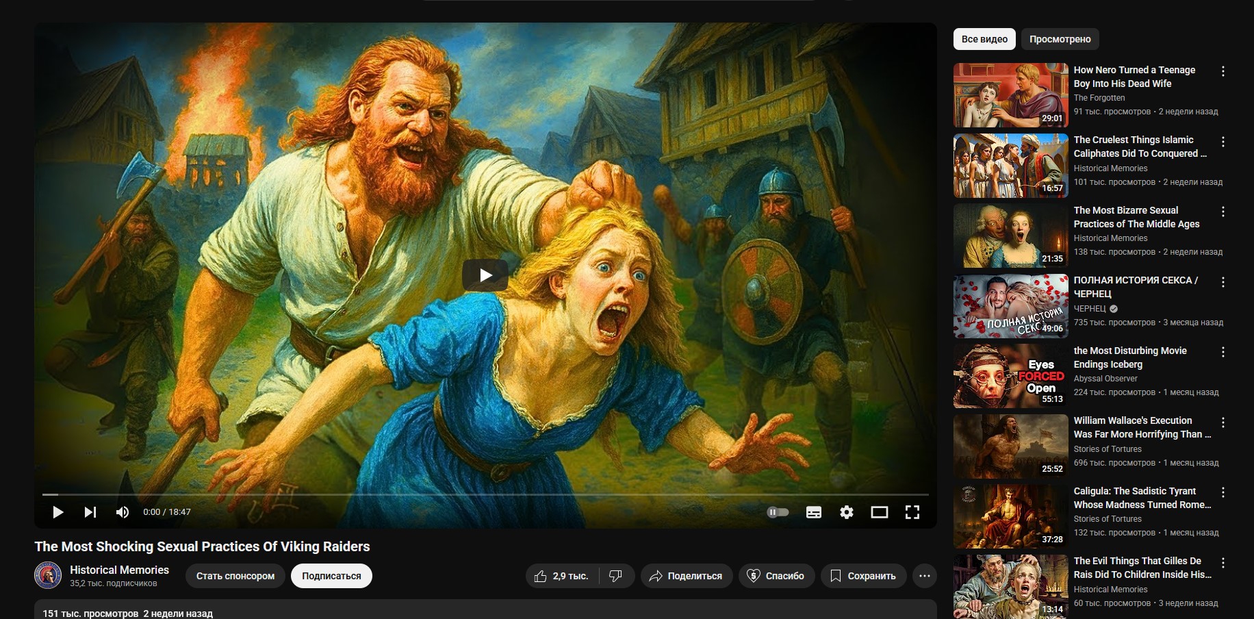Click the large center play button
The image size is (1254, 619).
click(485, 275)
